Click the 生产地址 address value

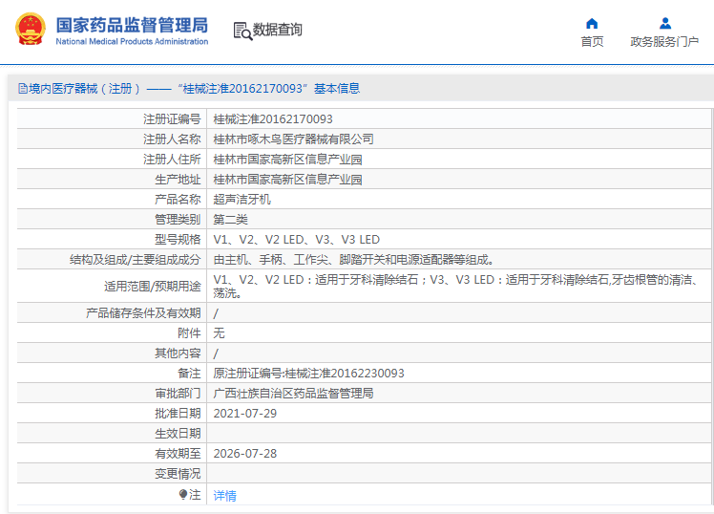click(287, 180)
